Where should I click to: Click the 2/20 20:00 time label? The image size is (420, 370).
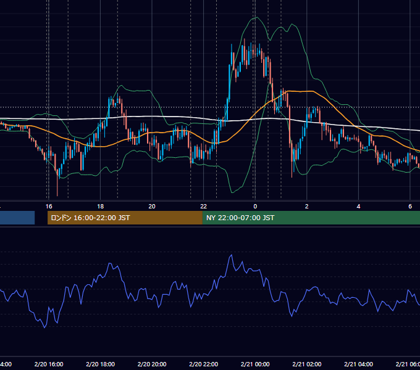tap(152, 364)
